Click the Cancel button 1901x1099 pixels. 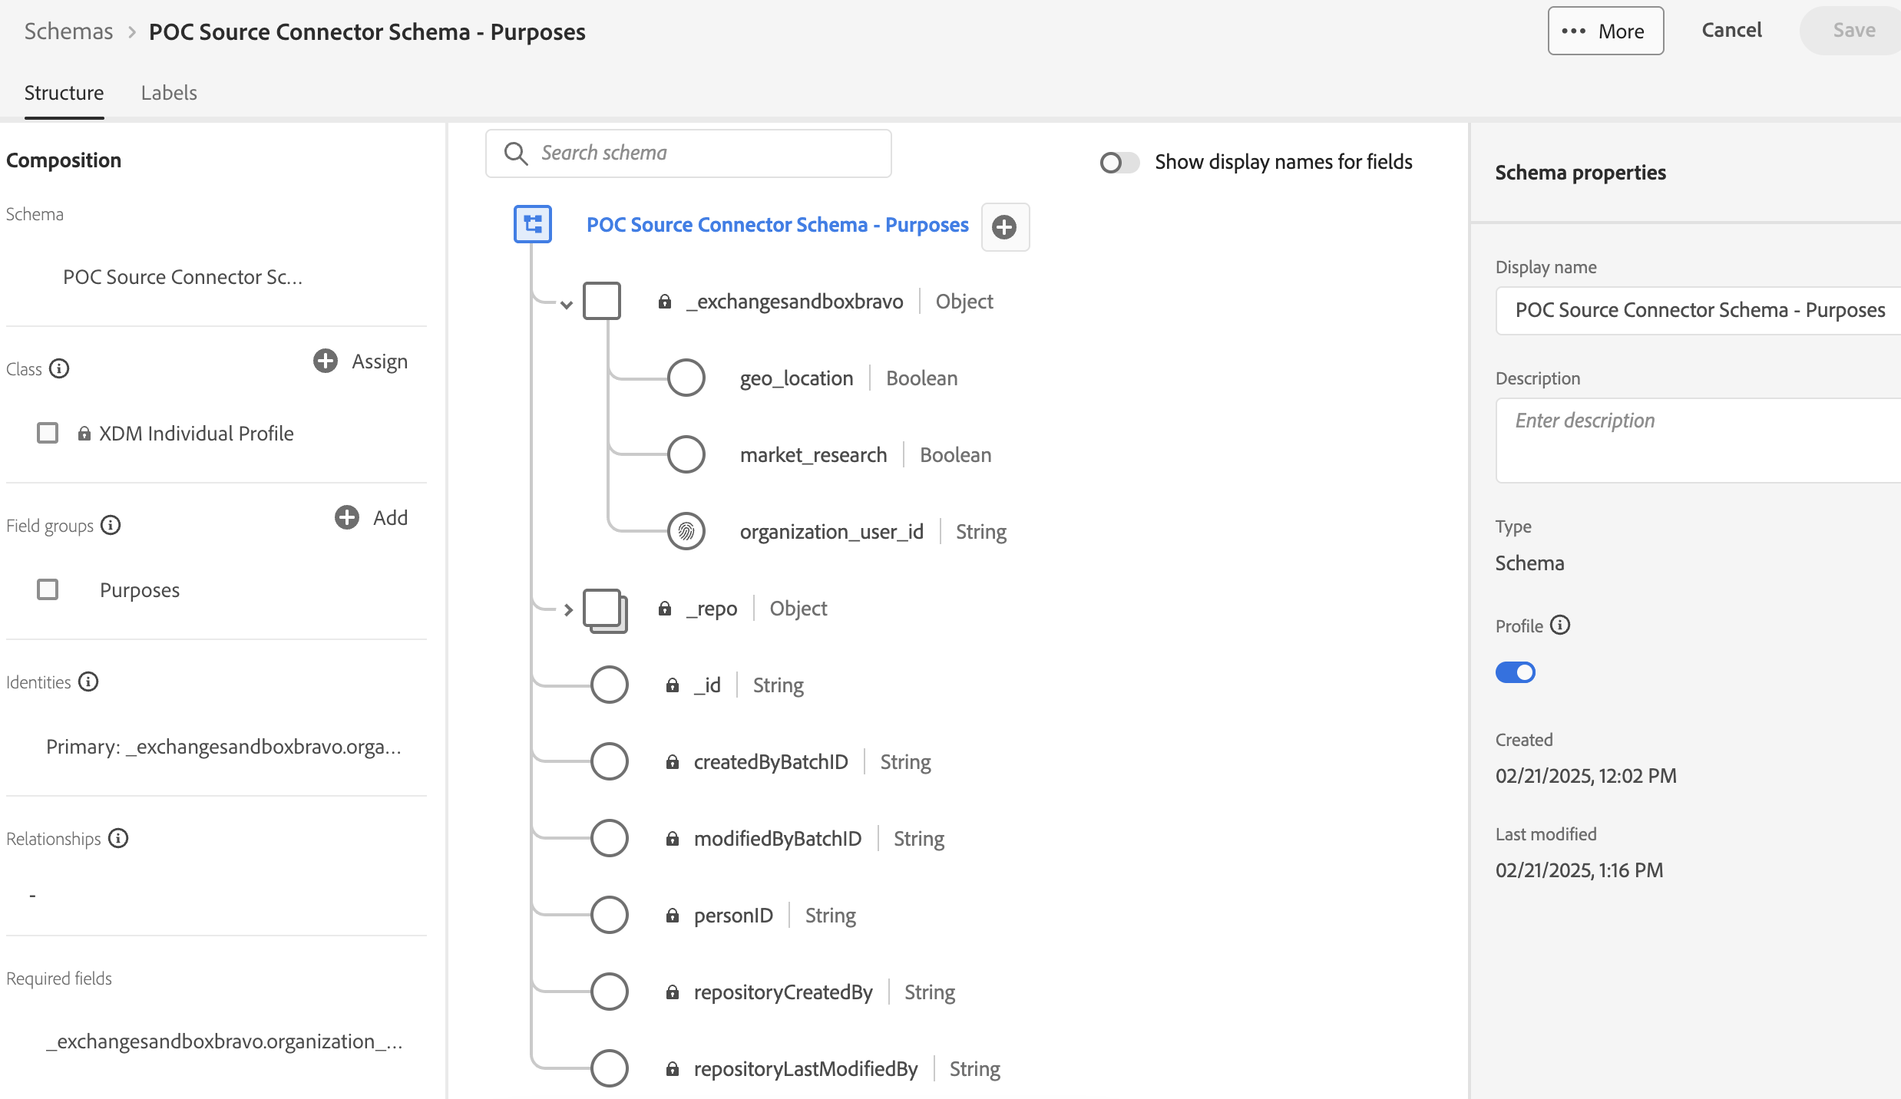coord(1731,31)
